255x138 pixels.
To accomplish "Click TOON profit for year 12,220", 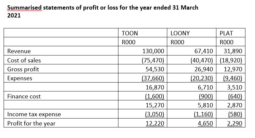I will click(x=155, y=123).
